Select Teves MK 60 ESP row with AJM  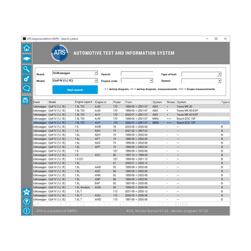[x=131, y=110]
